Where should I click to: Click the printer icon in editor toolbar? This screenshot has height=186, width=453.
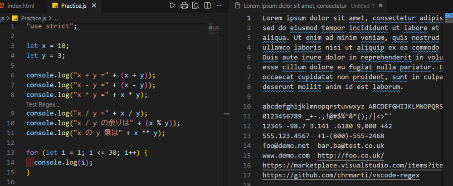click(184, 5)
